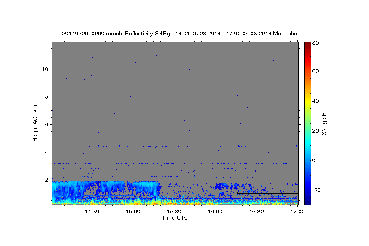Click the '16:00' time tick label
Image resolution: width=369 pixels, height=246 pixels.
pyautogui.click(x=215, y=212)
